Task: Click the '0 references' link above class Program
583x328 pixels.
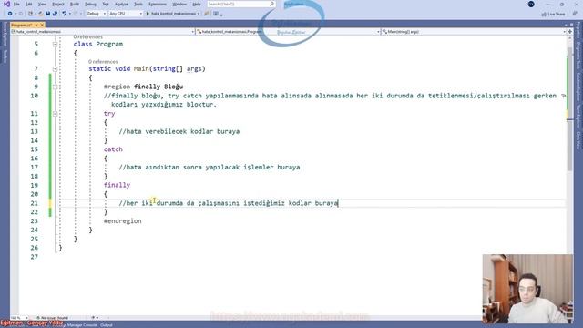Action: click(87, 37)
